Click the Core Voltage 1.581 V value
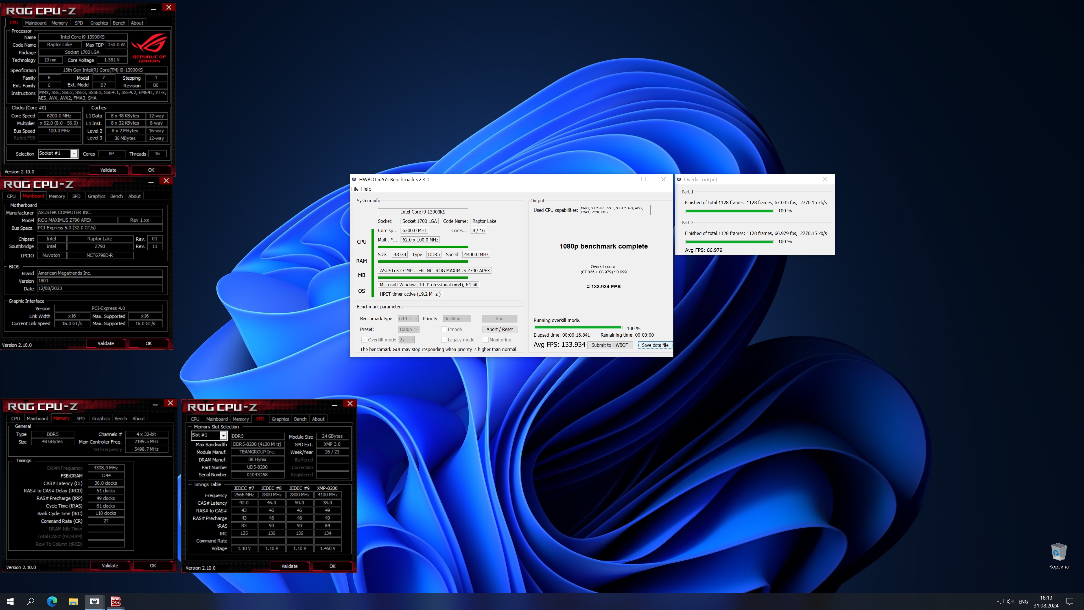 (x=112, y=60)
